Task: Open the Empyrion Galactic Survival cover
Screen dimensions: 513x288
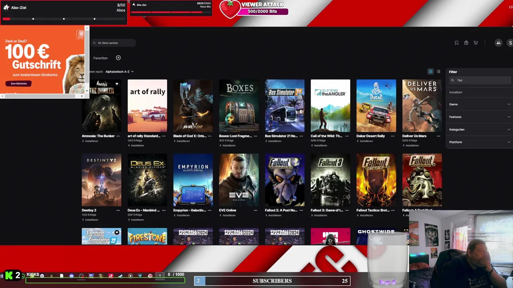Action: coord(193,180)
